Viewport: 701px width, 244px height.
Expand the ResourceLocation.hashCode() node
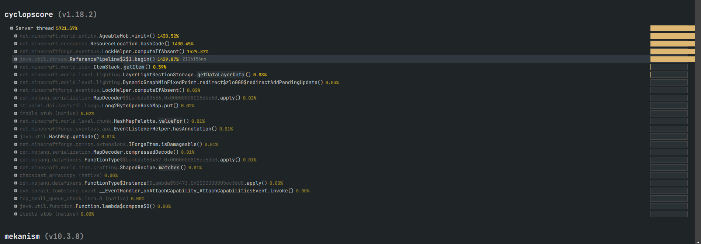click(x=16, y=43)
